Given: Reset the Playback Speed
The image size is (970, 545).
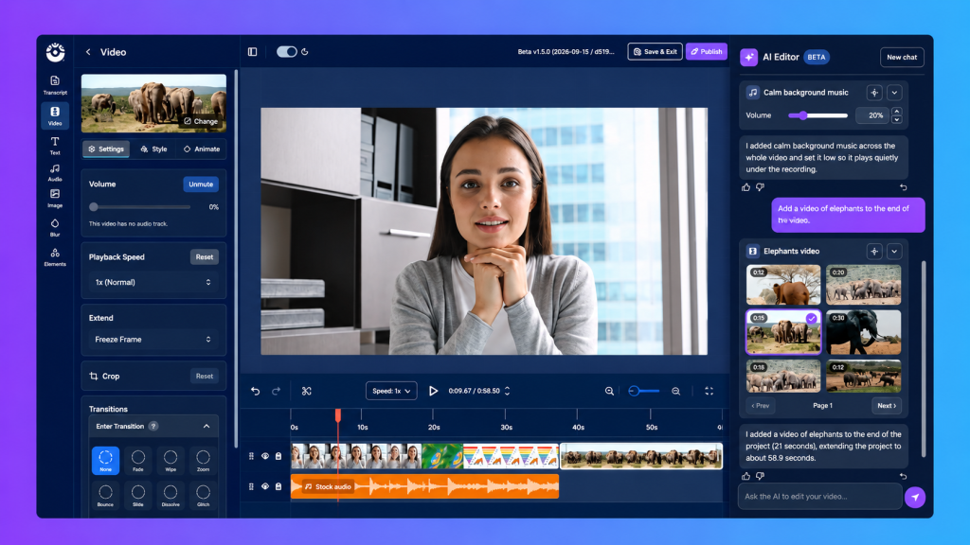Looking at the screenshot, I should point(205,257).
